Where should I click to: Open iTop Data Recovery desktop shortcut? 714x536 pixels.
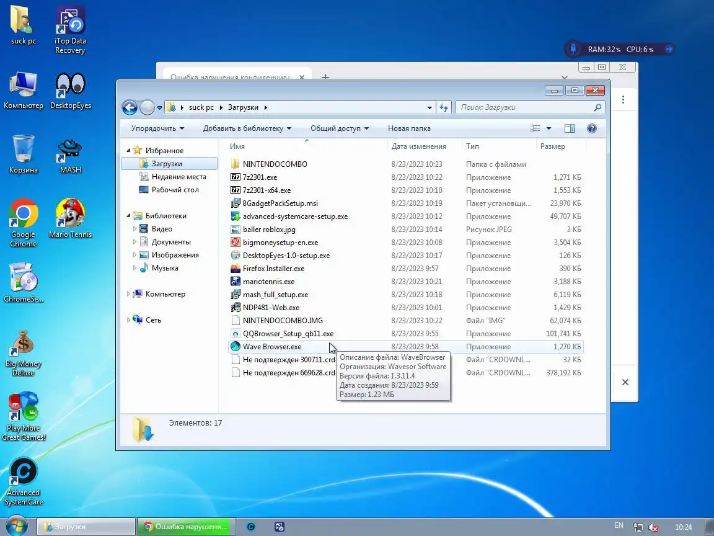tap(69, 30)
